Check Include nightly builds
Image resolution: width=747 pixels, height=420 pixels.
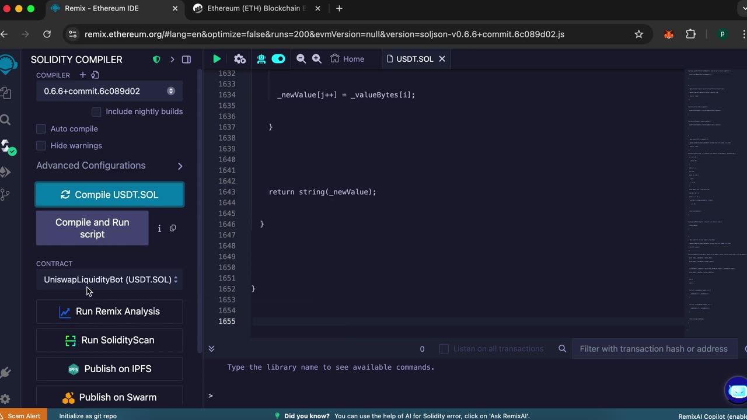click(x=96, y=111)
